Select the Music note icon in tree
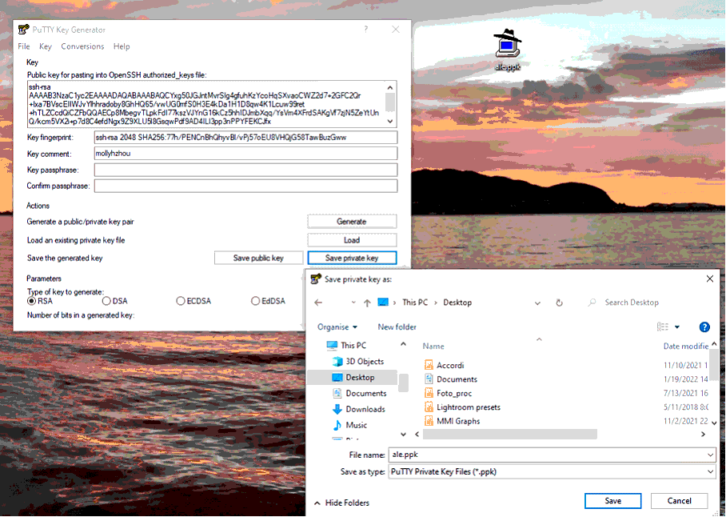The width and height of the screenshot is (726, 517). (x=337, y=425)
